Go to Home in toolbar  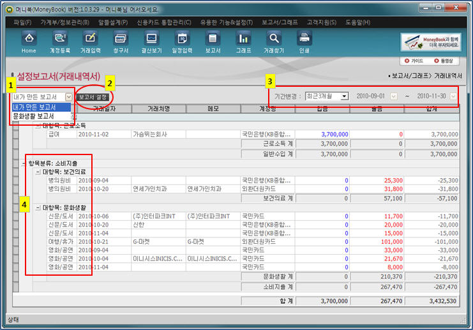click(x=29, y=42)
